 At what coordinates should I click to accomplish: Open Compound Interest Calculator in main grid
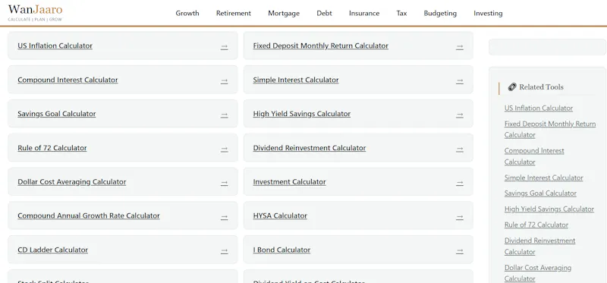[x=68, y=80]
